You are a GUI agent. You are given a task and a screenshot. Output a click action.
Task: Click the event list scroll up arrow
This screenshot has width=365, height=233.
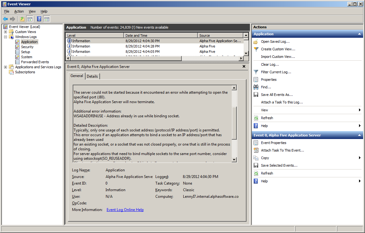point(246,36)
